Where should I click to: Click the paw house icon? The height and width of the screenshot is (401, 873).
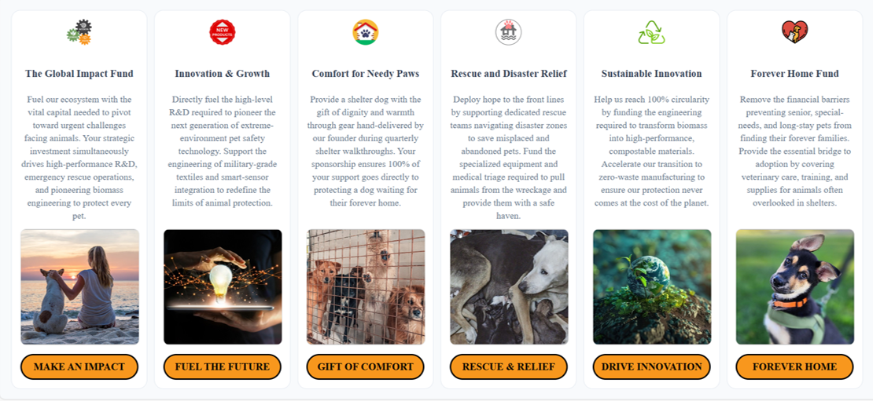pyautogui.click(x=365, y=32)
